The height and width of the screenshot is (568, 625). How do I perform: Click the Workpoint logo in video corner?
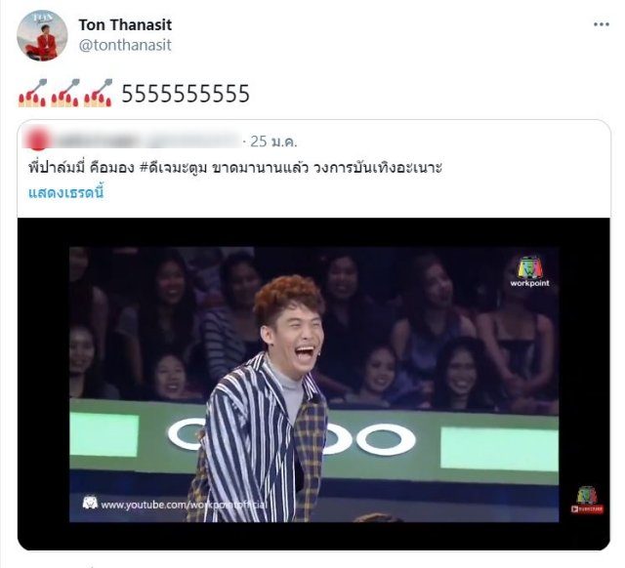point(529,272)
